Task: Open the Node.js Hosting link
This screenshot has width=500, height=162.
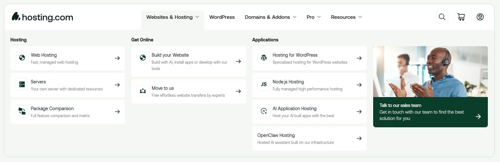Action: point(288,82)
